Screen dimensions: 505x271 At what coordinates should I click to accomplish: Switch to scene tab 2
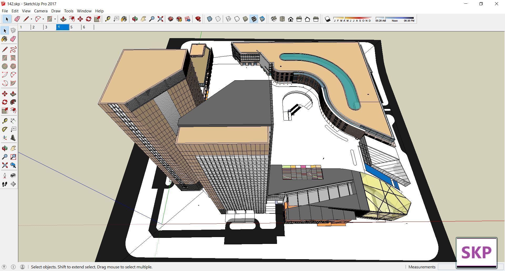[x=37, y=27]
